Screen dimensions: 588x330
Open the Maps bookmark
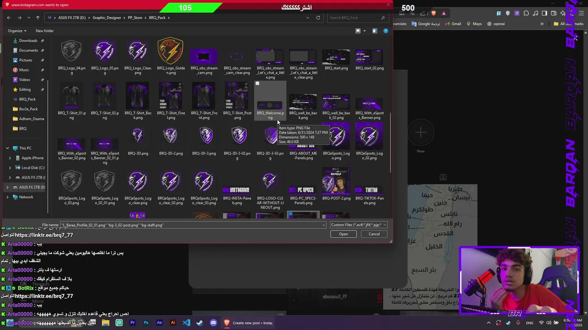[474, 24]
